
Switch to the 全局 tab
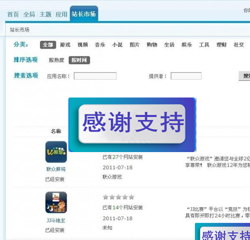coord(29,14)
